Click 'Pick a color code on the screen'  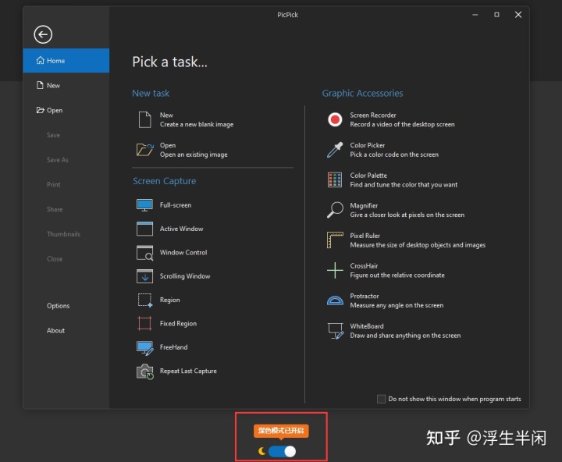tap(394, 155)
